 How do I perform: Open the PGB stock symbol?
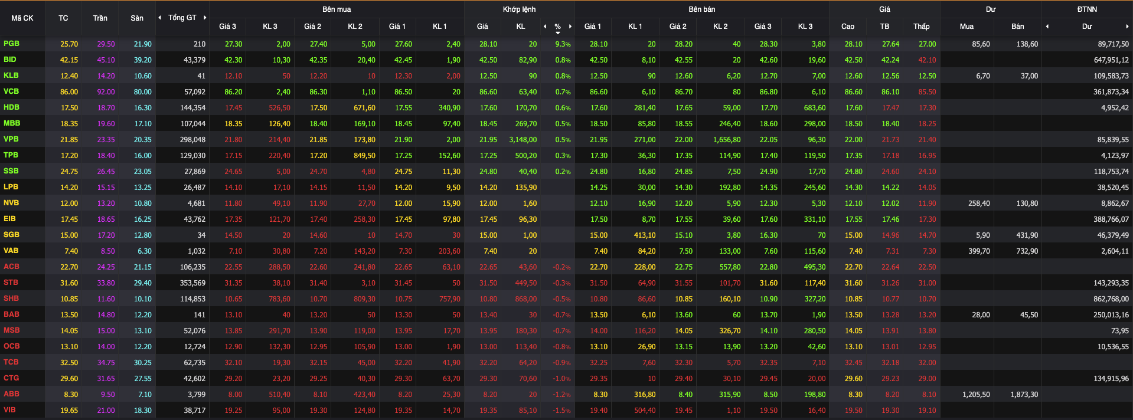point(11,44)
